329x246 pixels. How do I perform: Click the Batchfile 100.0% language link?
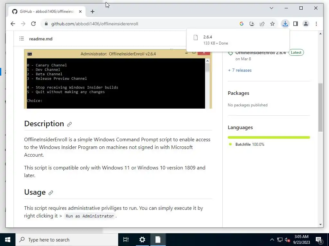click(250, 144)
